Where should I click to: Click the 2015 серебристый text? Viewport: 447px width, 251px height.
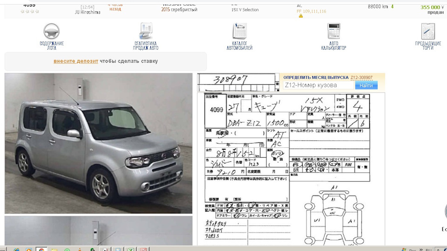click(179, 10)
